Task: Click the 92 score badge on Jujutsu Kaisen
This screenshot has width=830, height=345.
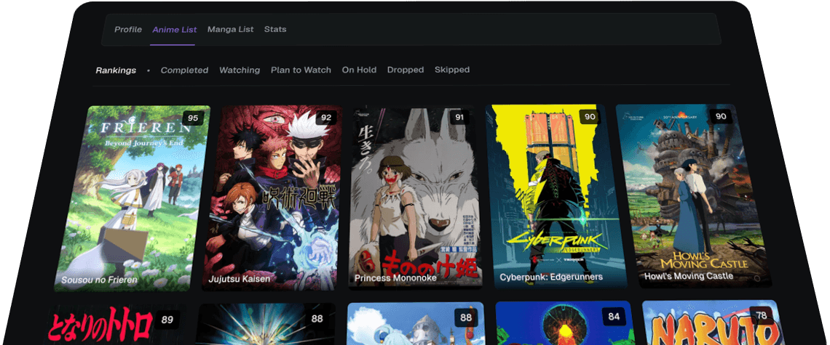Action: (x=326, y=118)
